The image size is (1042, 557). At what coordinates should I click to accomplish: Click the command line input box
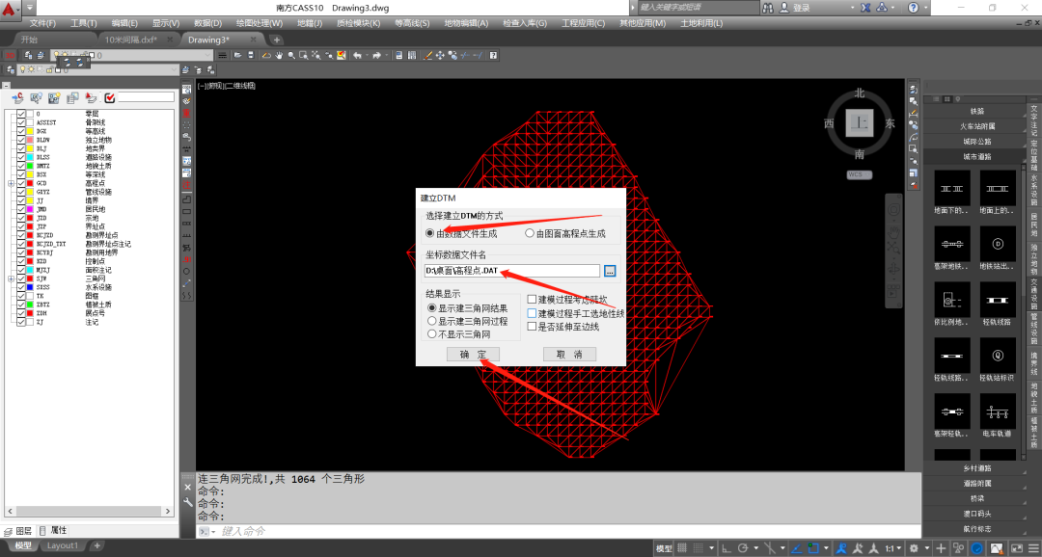[x=568, y=532]
